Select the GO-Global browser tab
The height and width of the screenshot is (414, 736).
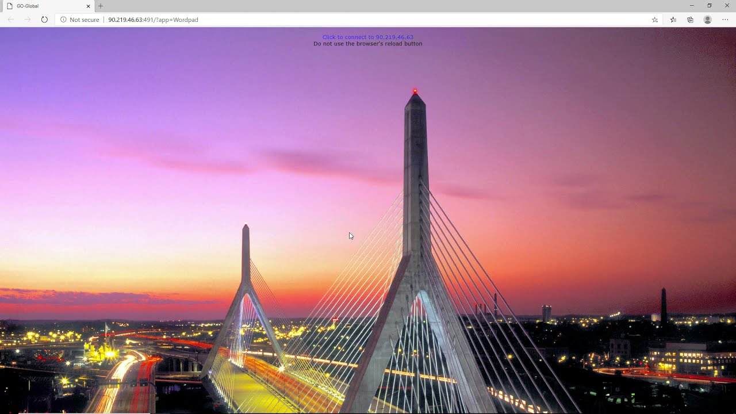point(47,6)
